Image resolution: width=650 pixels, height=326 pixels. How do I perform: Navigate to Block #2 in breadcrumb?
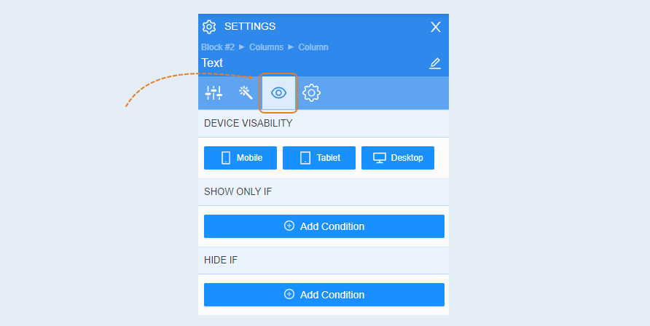tap(218, 47)
